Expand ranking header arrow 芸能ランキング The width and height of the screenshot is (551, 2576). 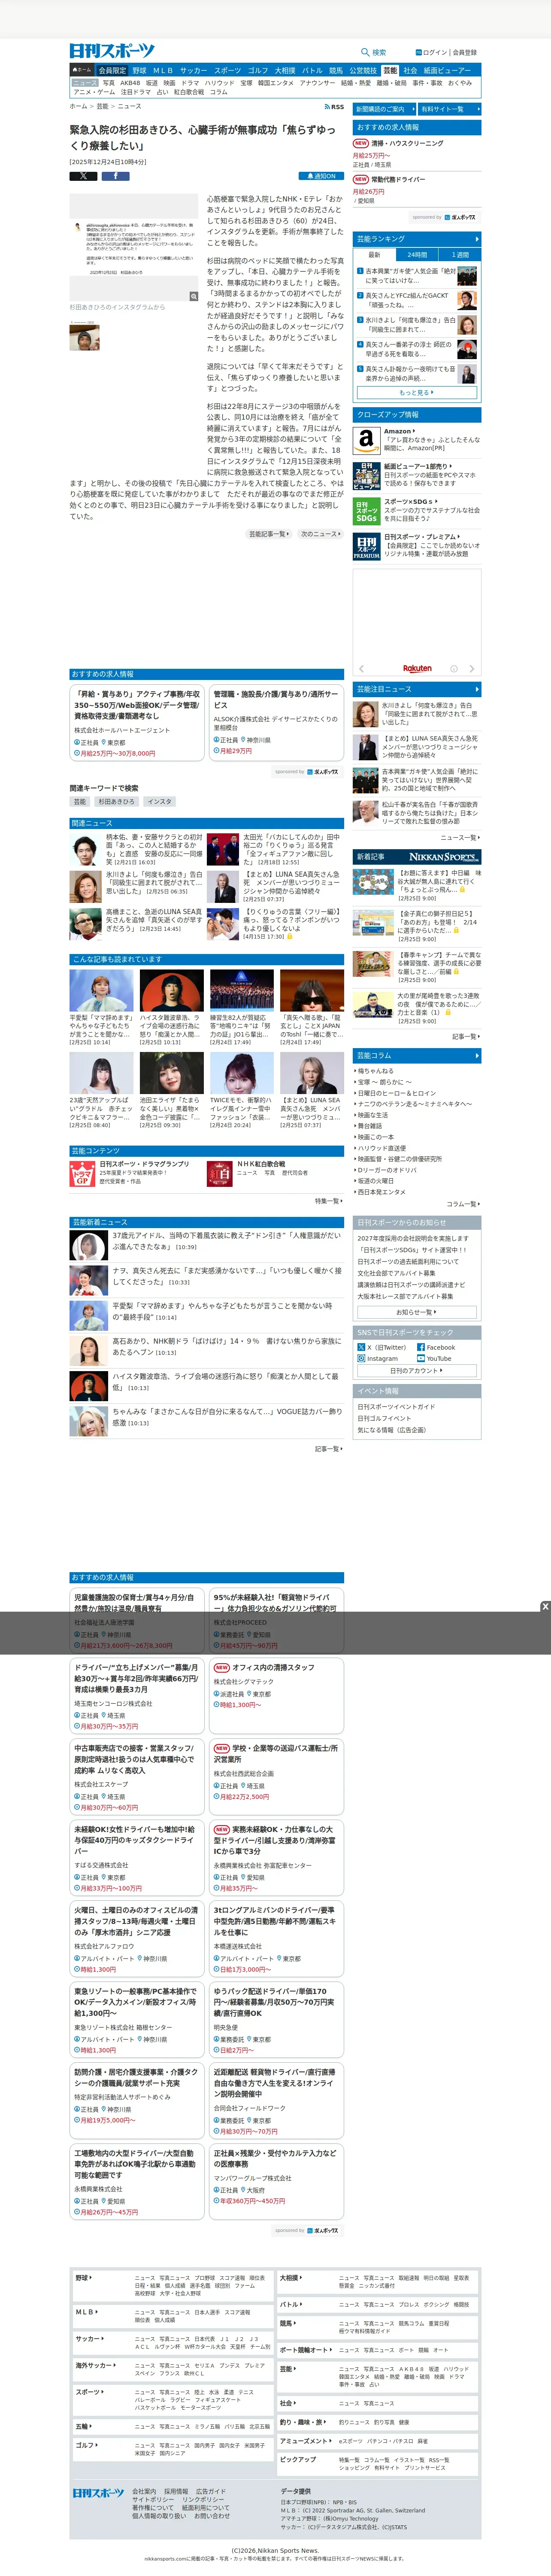pyautogui.click(x=477, y=239)
